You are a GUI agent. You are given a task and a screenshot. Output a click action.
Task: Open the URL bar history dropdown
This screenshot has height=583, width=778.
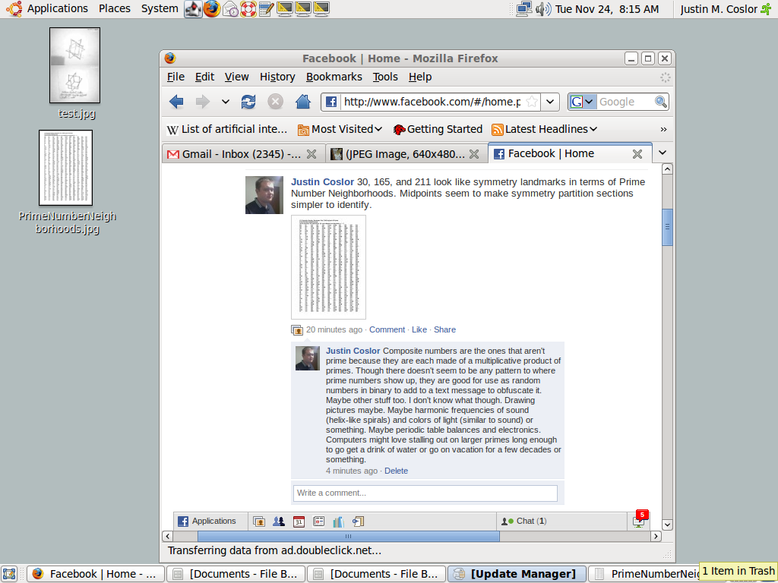coord(551,102)
